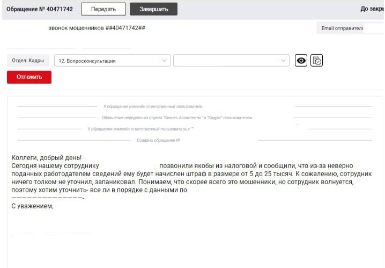The image size is (385, 268).
Task: Expand the empty subcategory dropdown arrow
Action: click(x=283, y=61)
